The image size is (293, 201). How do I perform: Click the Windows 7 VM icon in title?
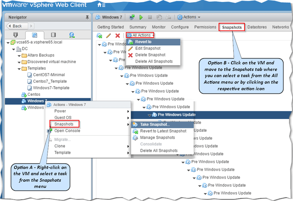point(98,17)
